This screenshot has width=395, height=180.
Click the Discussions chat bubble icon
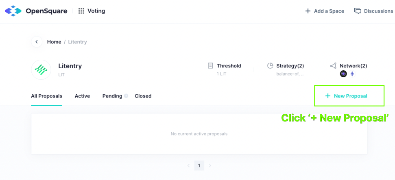click(x=358, y=11)
